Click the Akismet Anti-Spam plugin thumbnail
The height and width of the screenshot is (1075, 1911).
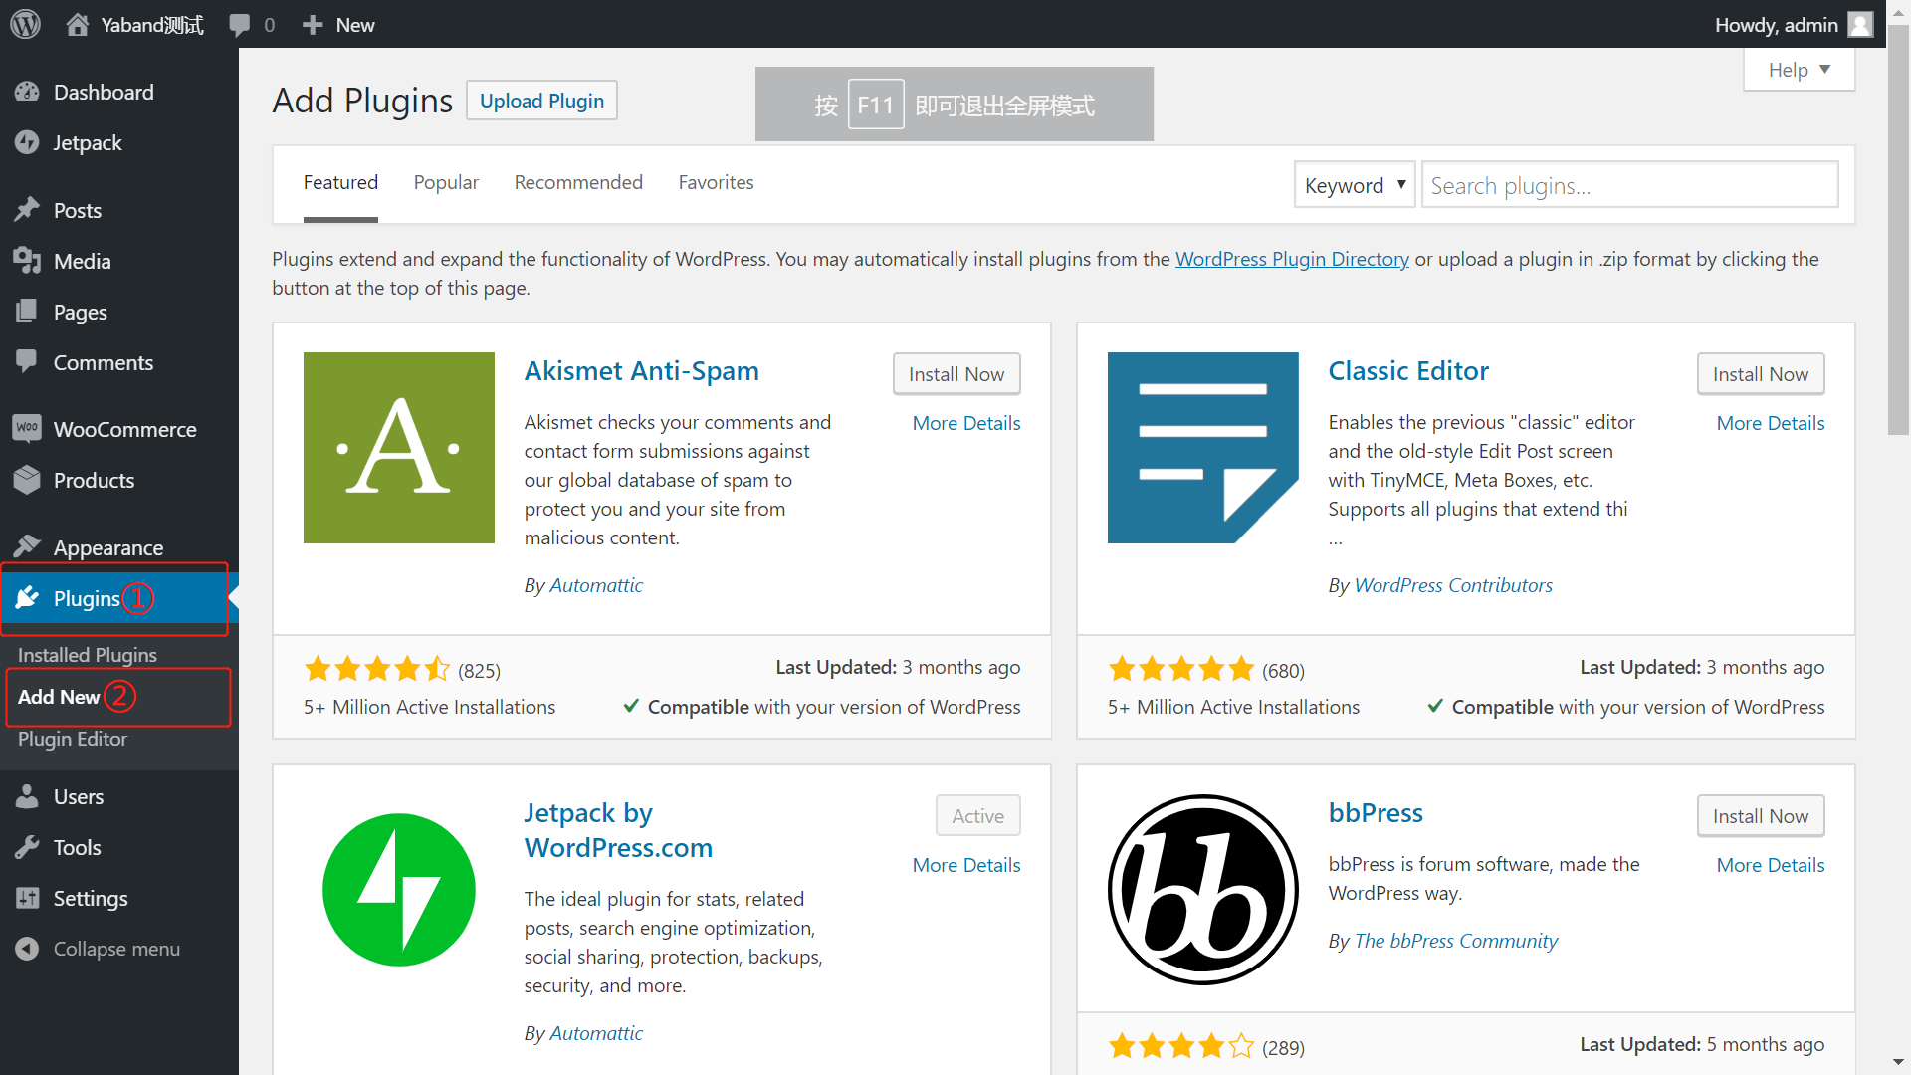(398, 448)
